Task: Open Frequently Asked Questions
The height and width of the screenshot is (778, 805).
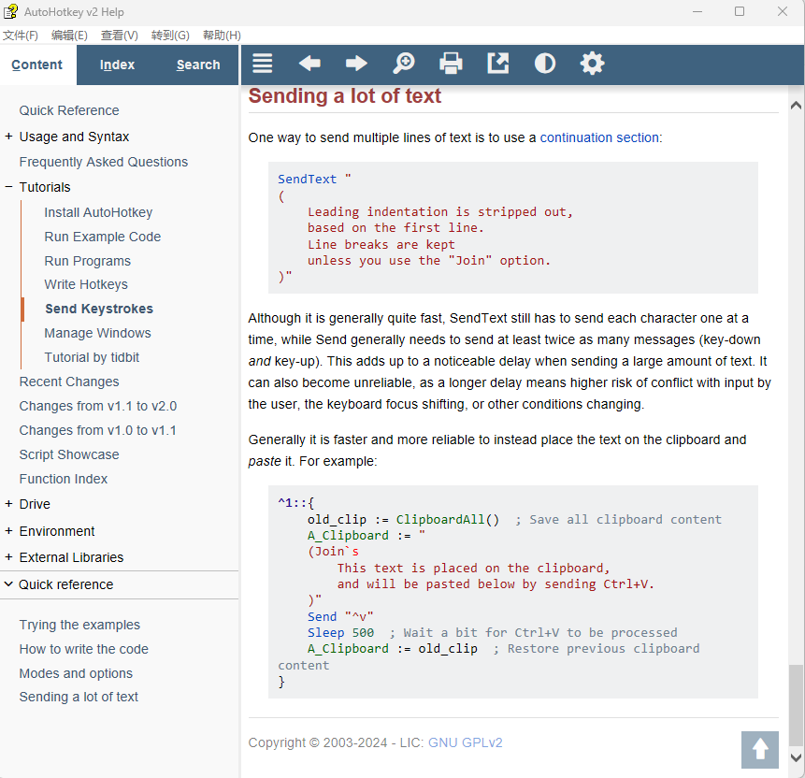Action: click(x=103, y=162)
